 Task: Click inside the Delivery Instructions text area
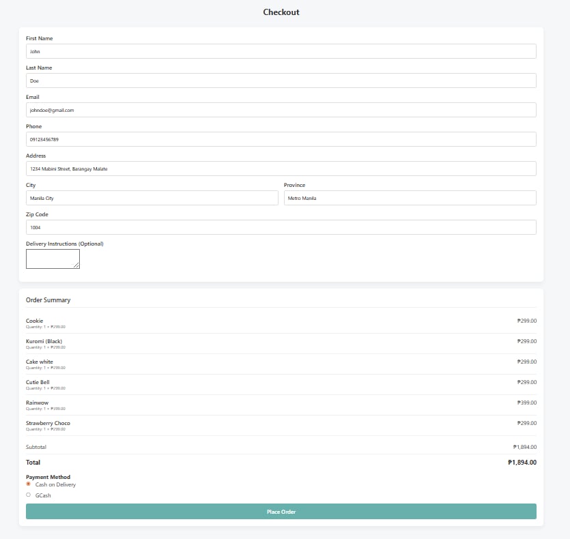point(52,258)
